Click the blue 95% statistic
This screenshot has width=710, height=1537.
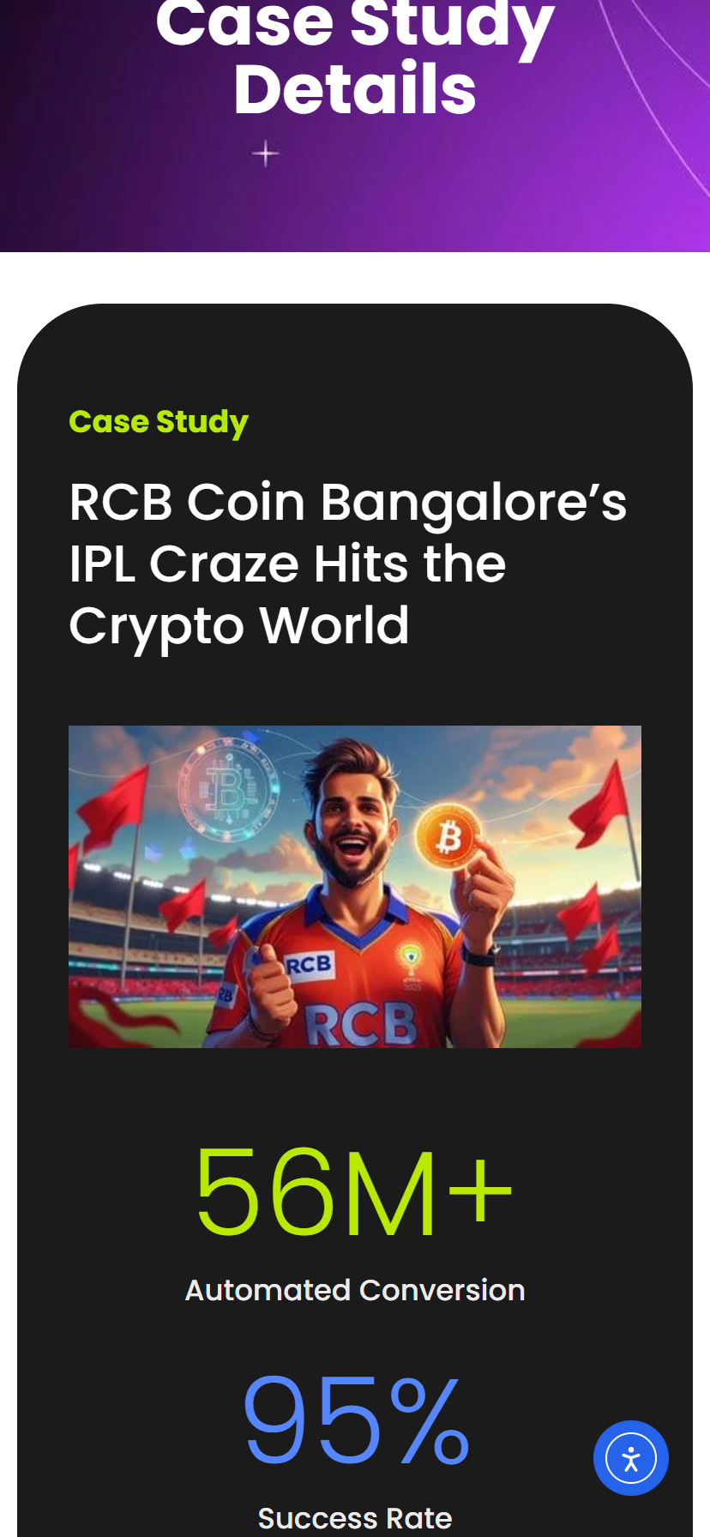click(x=357, y=1419)
